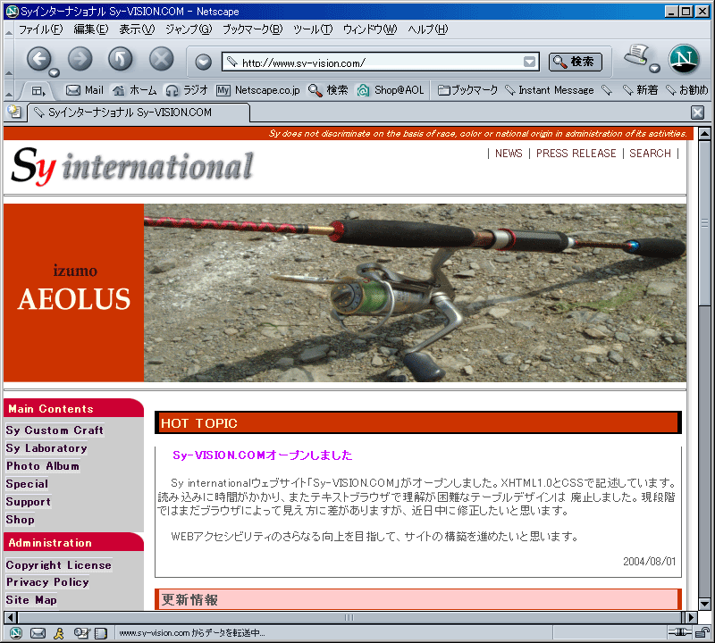Click the Back navigation arrow button
The image size is (715, 643).
(38, 59)
